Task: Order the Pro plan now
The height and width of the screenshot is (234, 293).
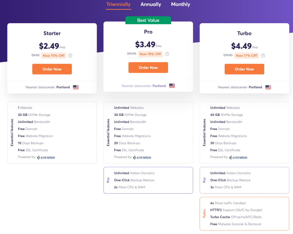Action: click(x=148, y=67)
